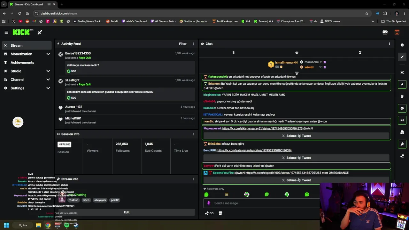409x230 pixels.
Task: Open Achievements in left navigation
Action: [27, 63]
